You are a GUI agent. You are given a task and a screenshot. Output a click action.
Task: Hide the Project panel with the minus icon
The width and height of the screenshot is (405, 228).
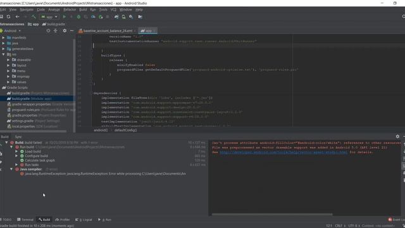(x=72, y=31)
